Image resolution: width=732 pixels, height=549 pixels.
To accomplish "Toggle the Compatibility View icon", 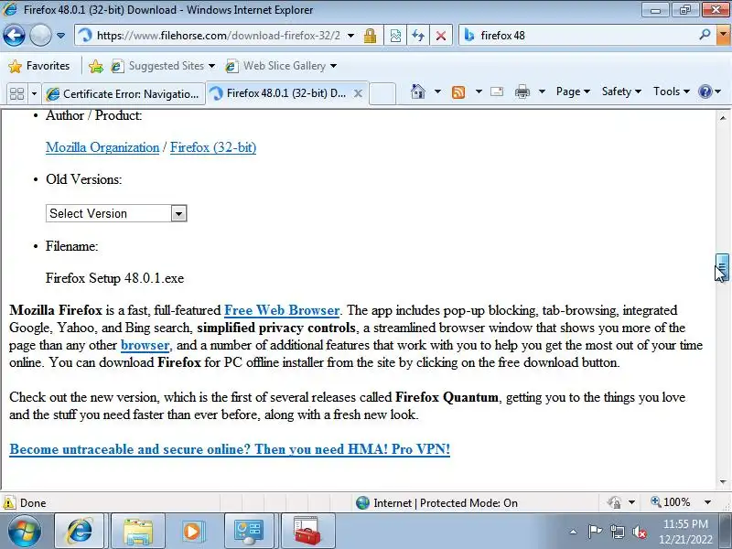I will point(395,36).
